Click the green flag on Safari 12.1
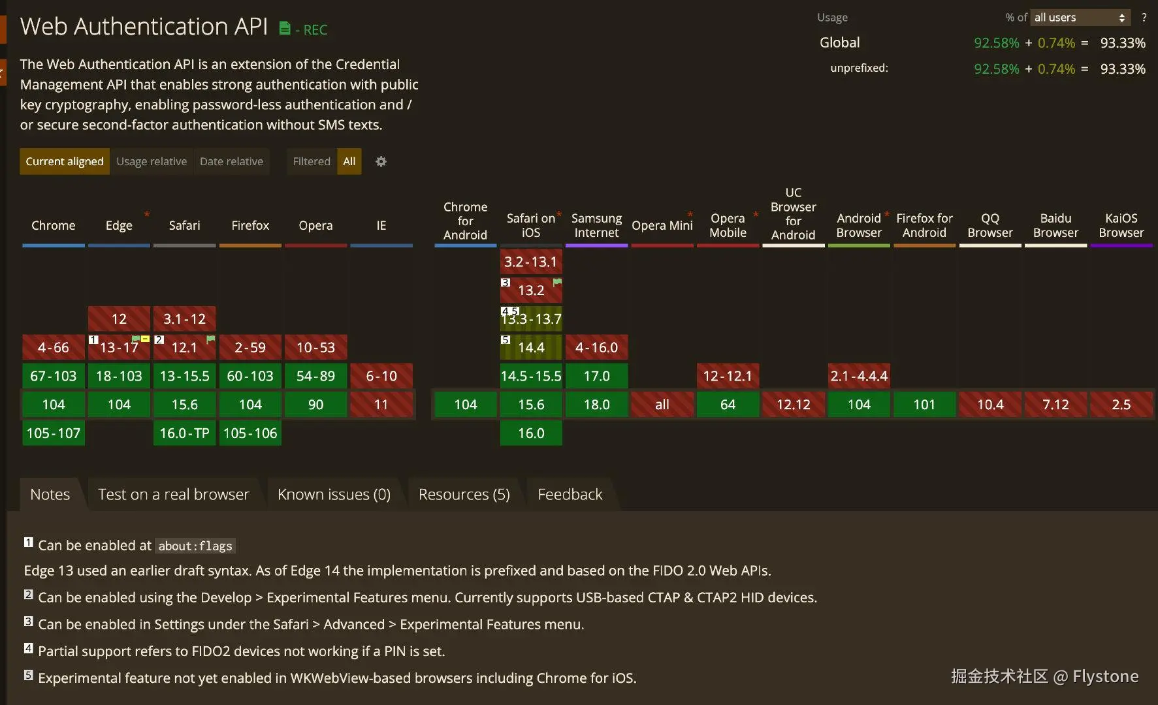The height and width of the screenshot is (705, 1158). 210,339
